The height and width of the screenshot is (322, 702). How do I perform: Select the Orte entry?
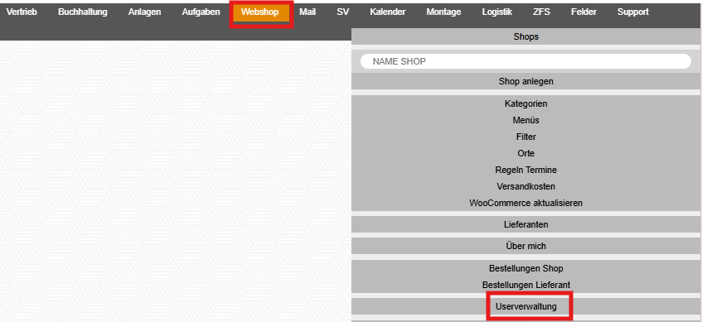tap(526, 153)
